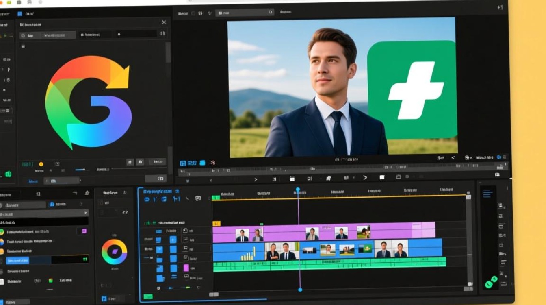
Task: Click the logo panel's vertical scrollbar
Action: pos(168,53)
